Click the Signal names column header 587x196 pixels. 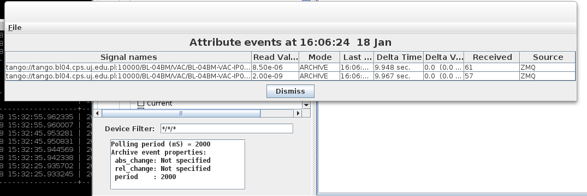[128, 57]
